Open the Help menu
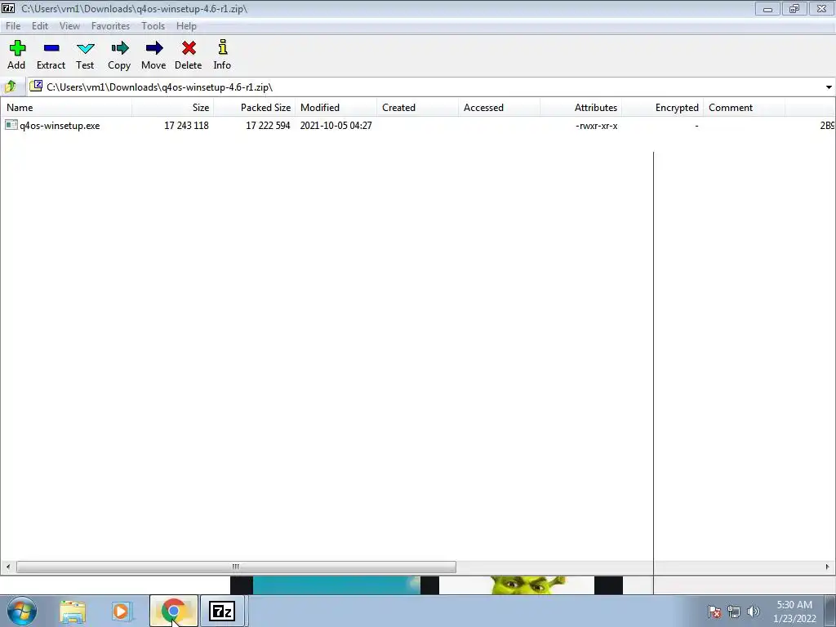The height and width of the screenshot is (627, 836). tap(187, 25)
